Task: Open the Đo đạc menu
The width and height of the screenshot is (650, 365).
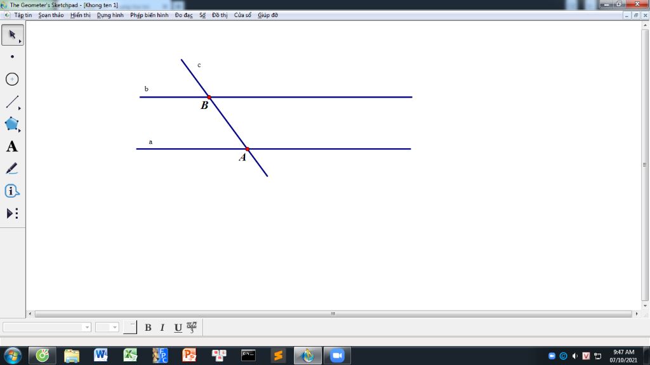Action: pyautogui.click(x=183, y=15)
